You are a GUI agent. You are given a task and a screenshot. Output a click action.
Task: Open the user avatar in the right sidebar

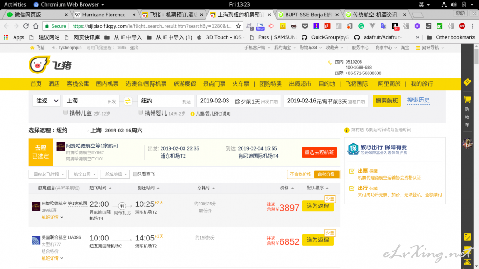coord(467,143)
